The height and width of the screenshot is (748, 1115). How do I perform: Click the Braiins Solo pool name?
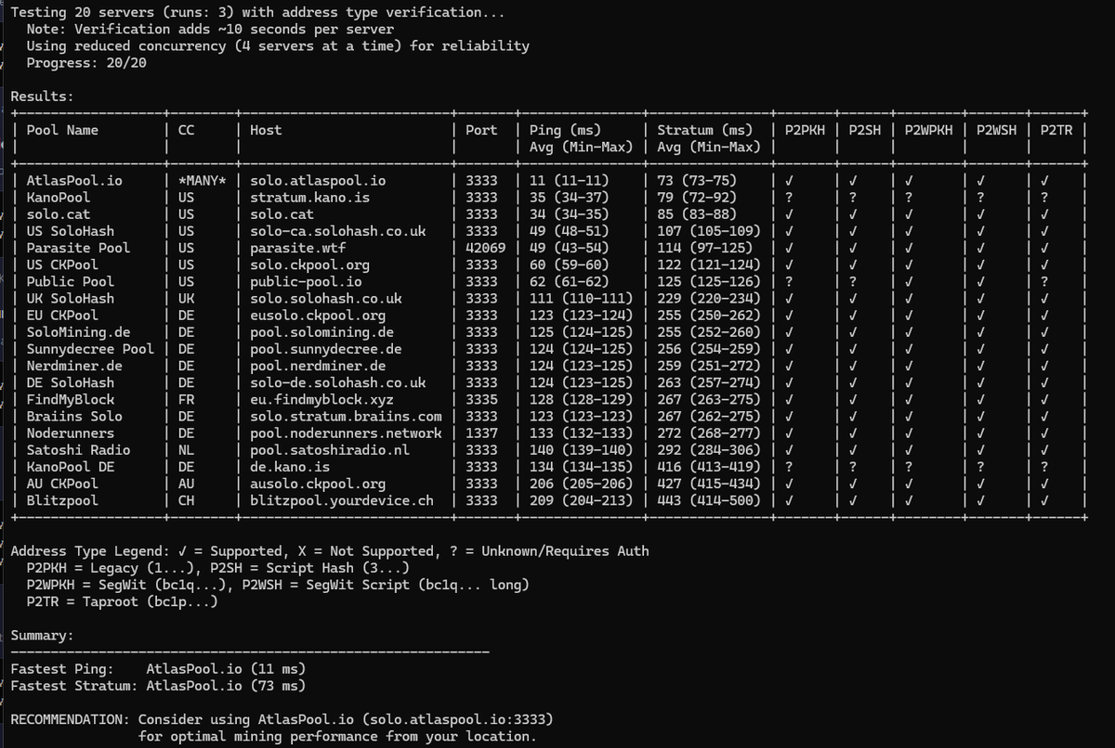pyautogui.click(x=74, y=416)
